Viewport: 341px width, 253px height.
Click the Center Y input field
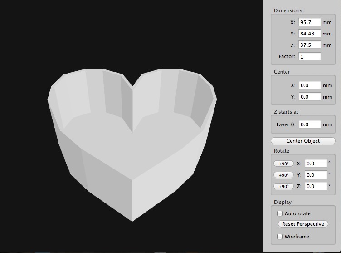pos(310,97)
